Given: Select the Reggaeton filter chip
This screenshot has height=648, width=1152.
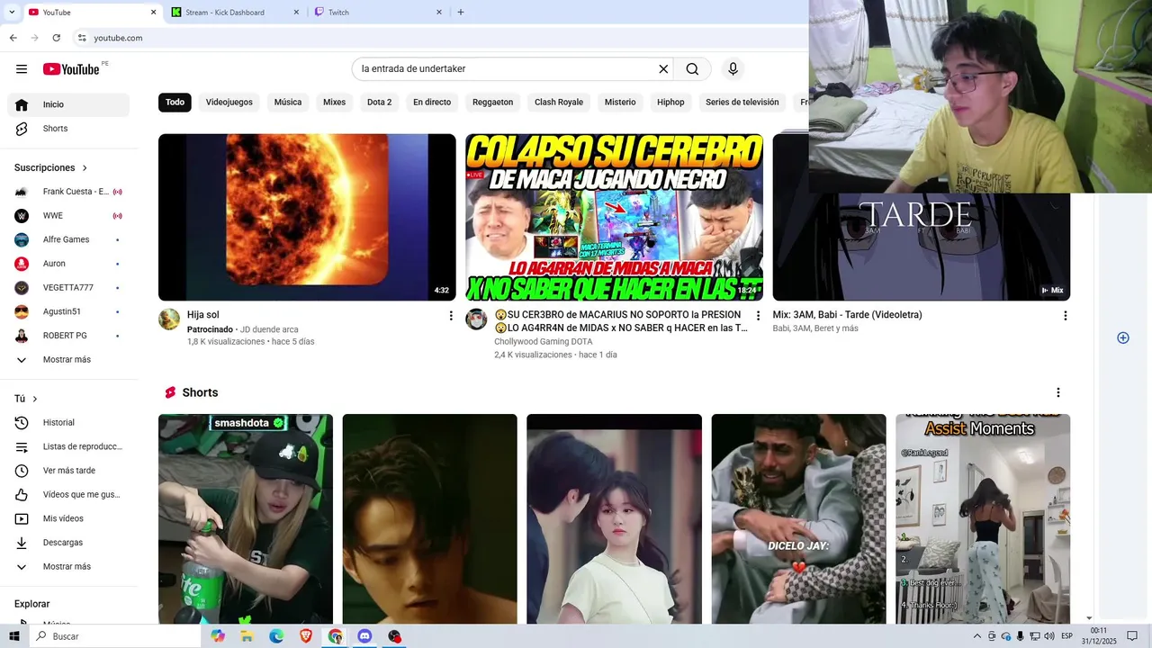Looking at the screenshot, I should click(x=493, y=102).
